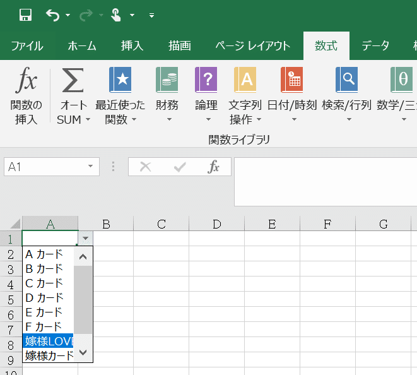Choose F カード from the list

pos(48,326)
